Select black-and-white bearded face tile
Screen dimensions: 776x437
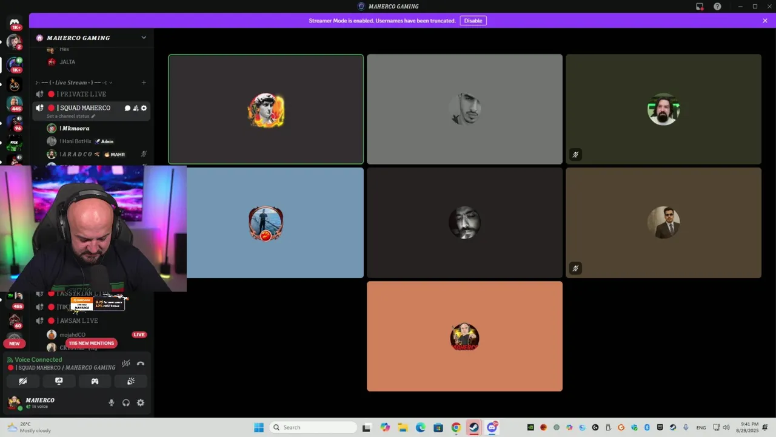(x=464, y=223)
